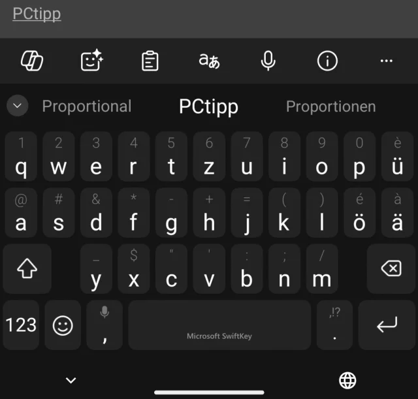Open the AI sticker creator icon

91,61
